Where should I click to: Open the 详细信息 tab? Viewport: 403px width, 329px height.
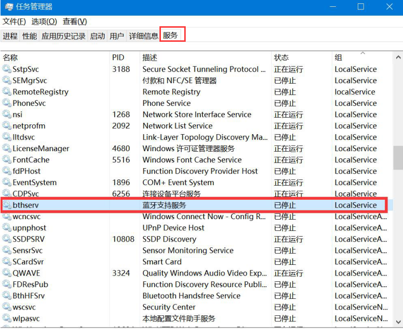coord(143,35)
